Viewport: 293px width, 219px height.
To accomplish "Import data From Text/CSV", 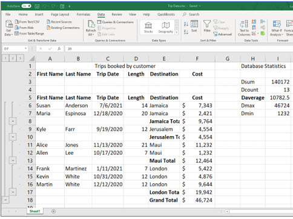I will (27, 22).
